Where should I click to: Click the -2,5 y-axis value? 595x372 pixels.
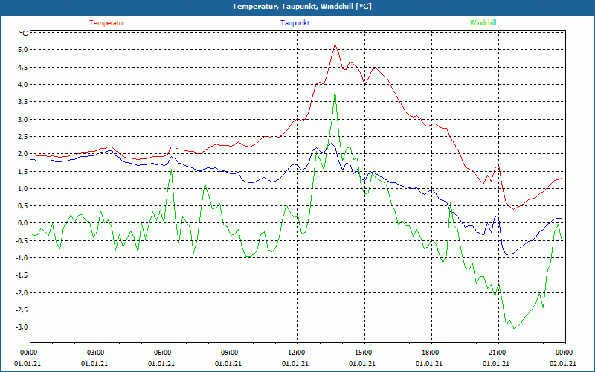coord(22,310)
